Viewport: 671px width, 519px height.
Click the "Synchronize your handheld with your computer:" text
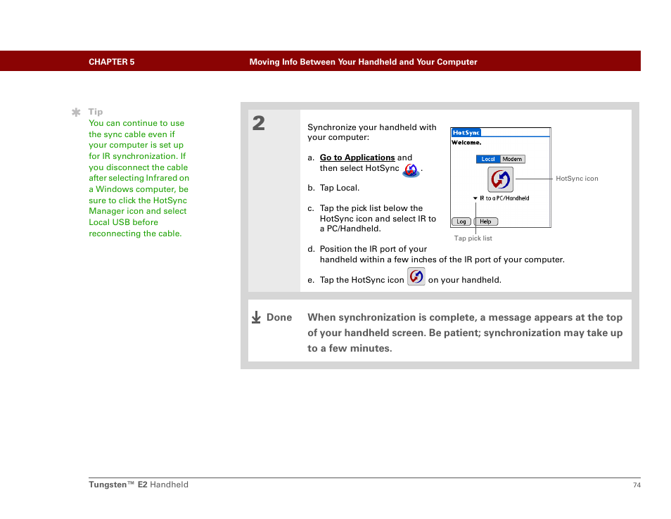(372, 132)
